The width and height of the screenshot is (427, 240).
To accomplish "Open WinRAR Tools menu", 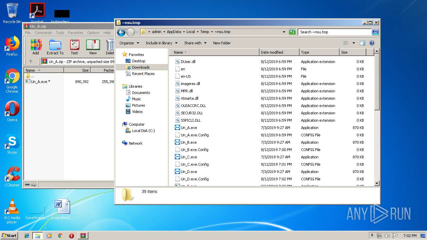I will (x=60, y=33).
